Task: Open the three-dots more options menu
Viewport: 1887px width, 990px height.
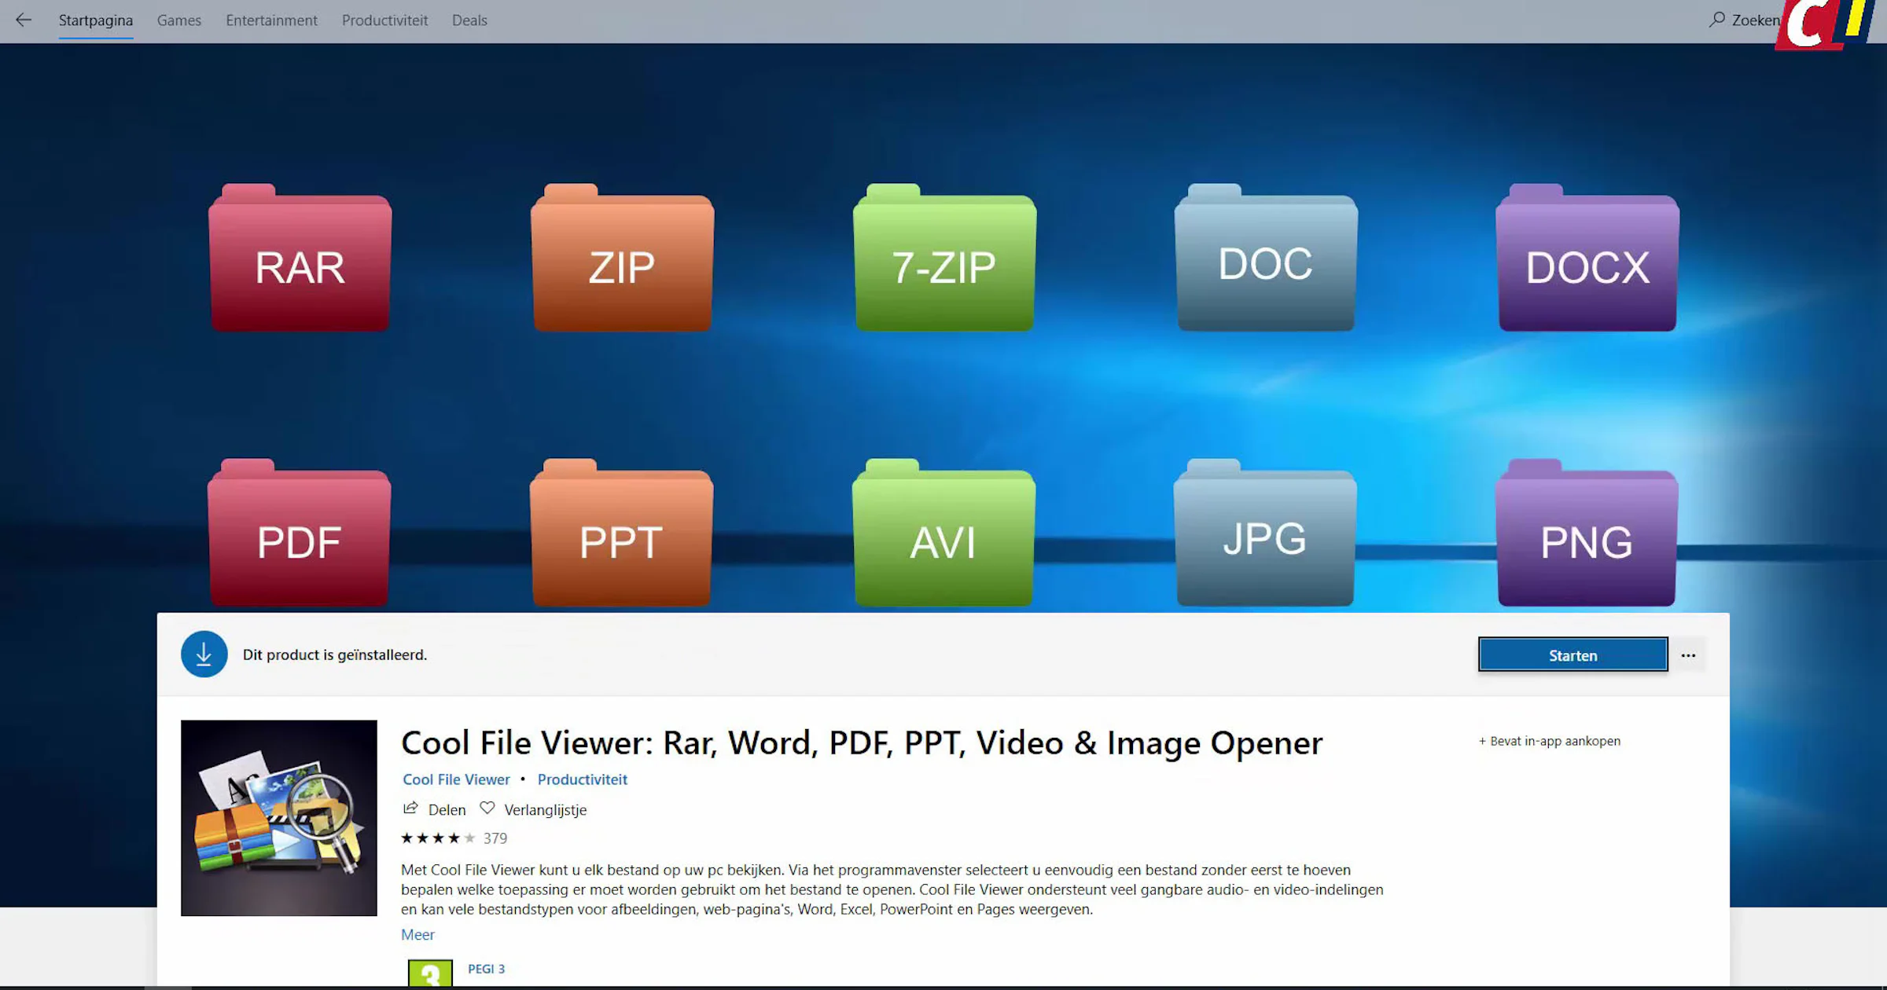Action: click(x=1688, y=655)
